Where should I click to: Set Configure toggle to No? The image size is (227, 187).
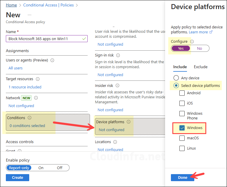point(199,48)
